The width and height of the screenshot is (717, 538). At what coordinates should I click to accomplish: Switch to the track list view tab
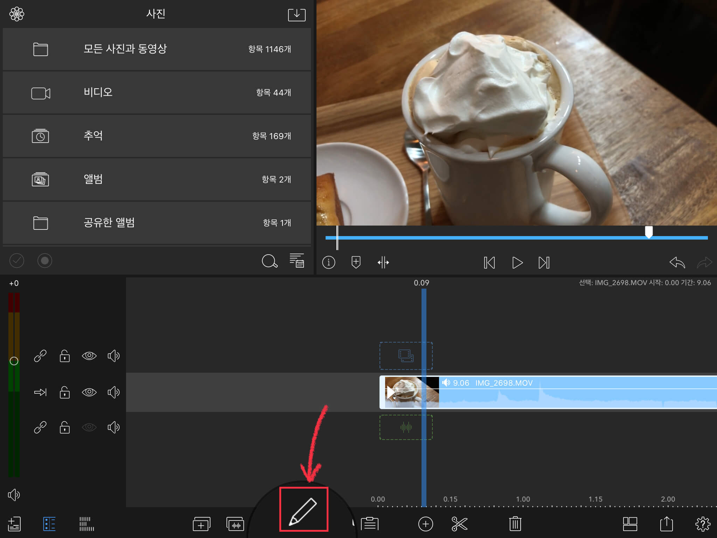tap(49, 524)
